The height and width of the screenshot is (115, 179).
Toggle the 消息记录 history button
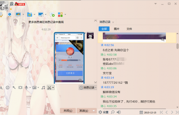tap(88, 88)
